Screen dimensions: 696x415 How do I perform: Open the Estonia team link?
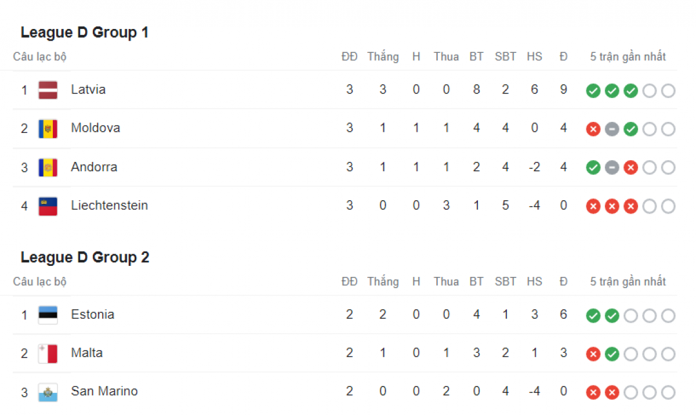pyautogui.click(x=93, y=315)
